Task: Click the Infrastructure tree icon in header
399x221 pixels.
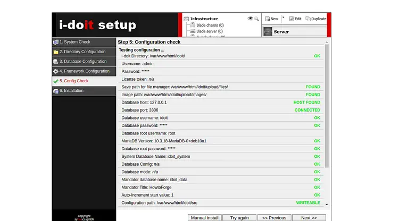Action: tap(186, 19)
